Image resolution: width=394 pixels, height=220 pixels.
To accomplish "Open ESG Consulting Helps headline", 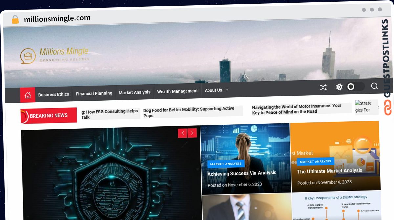I will click(110, 114).
